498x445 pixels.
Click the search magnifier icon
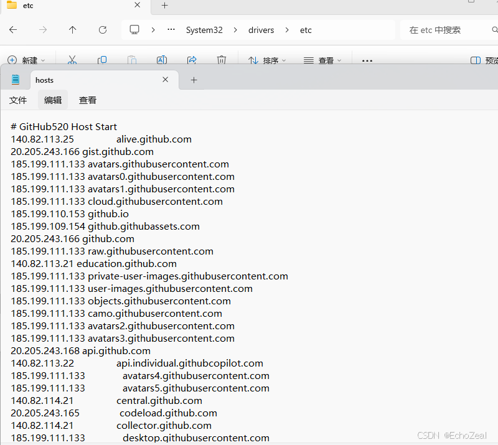[494, 30]
